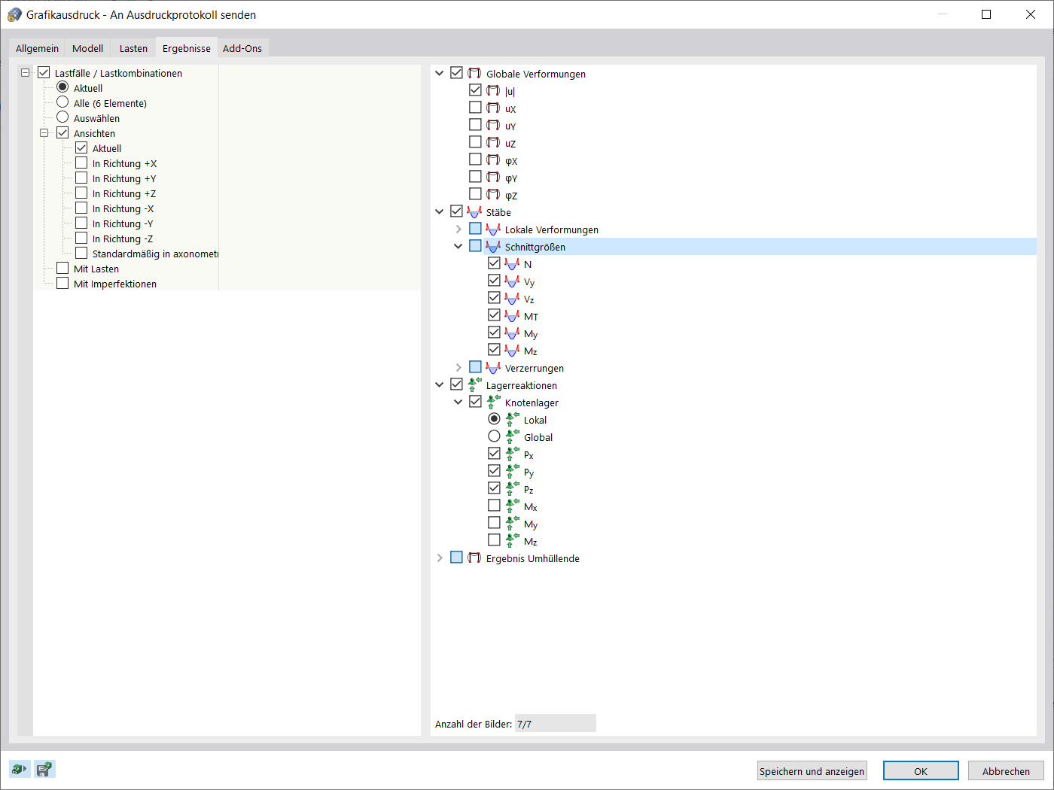Click the Globale Verformungen deformation icon
This screenshot has width=1054, height=790.
[x=474, y=73]
